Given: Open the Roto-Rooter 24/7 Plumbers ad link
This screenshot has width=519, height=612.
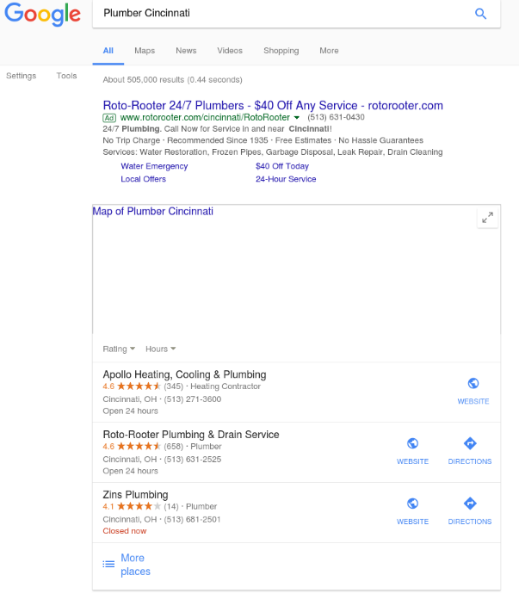Looking at the screenshot, I should pyautogui.click(x=273, y=105).
